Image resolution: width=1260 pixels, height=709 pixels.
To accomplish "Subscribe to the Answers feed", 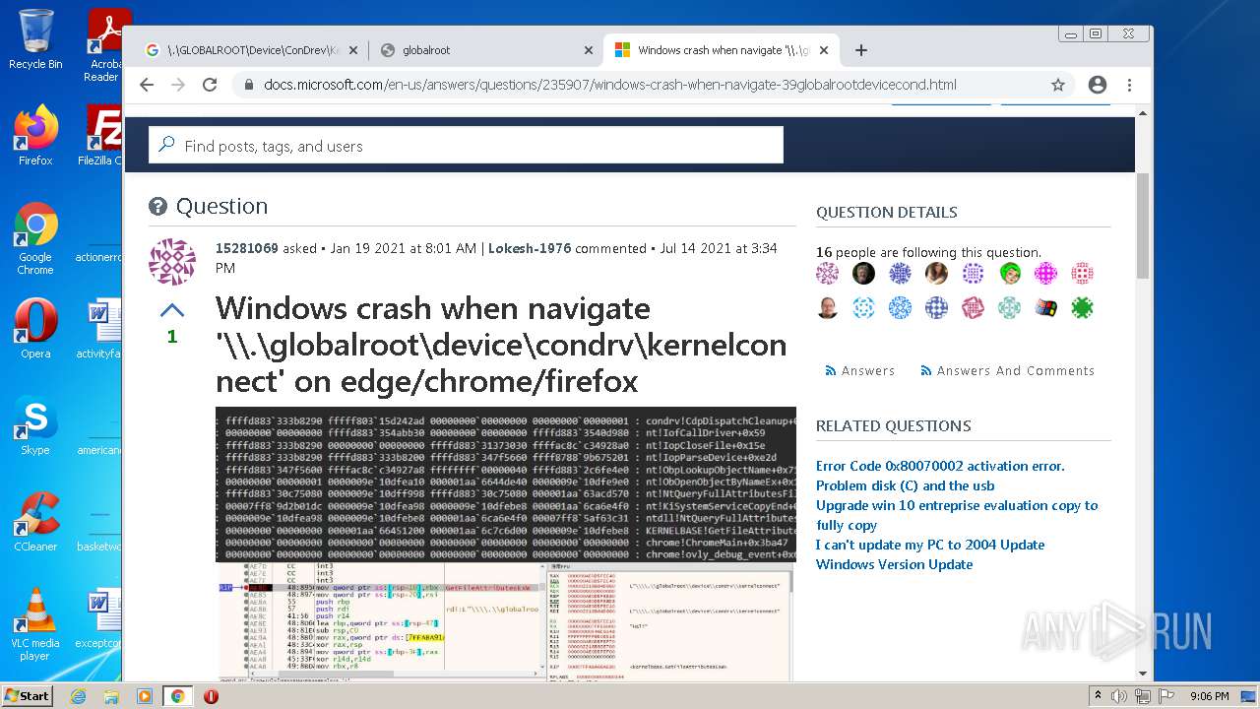I will click(x=859, y=370).
